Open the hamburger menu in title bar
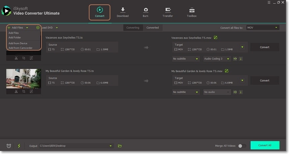Screen dimensions: 289x154 tap(269, 2)
